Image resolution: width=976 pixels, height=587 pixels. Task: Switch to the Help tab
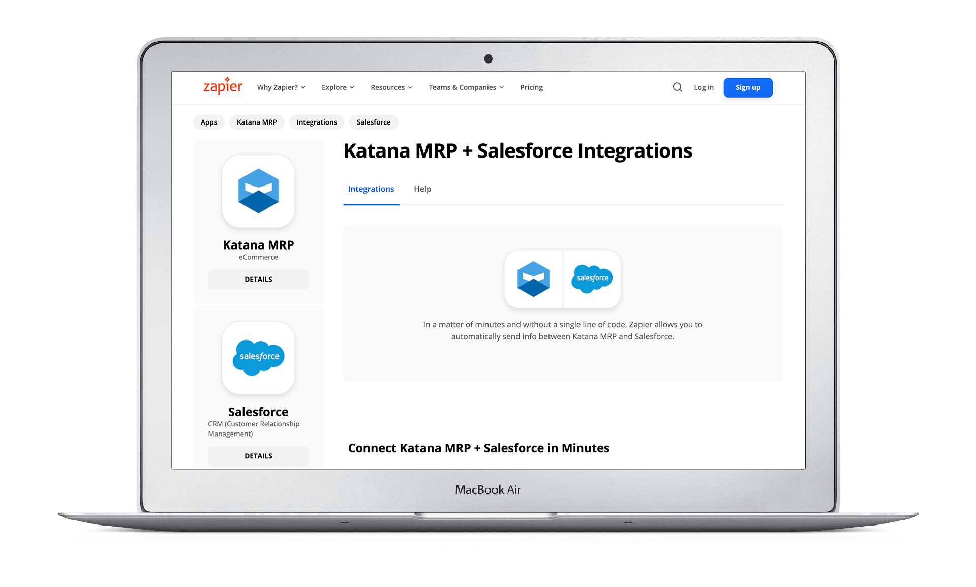point(422,189)
